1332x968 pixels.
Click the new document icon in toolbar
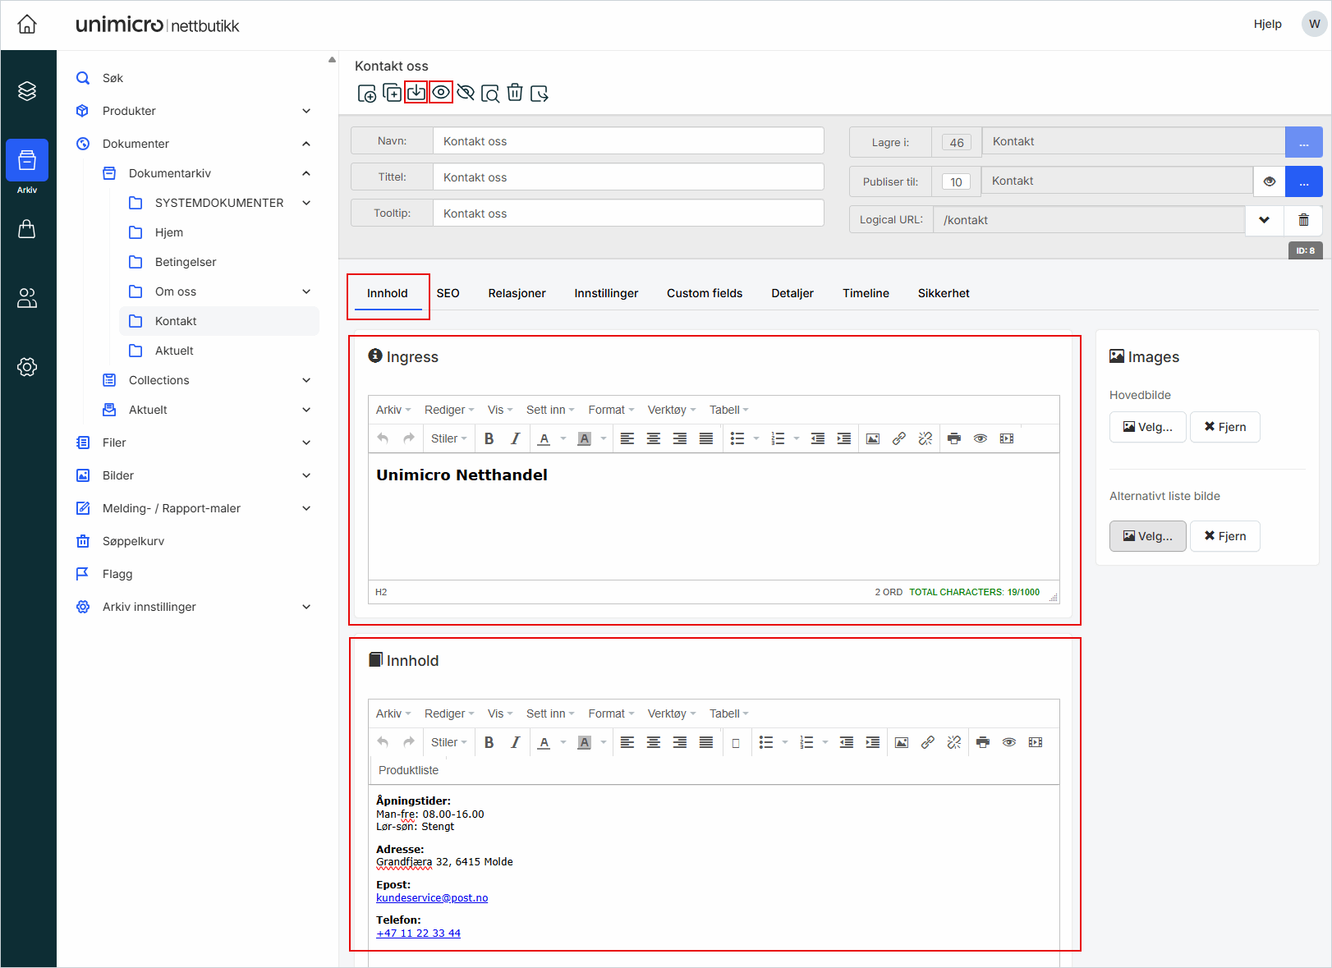tap(367, 94)
